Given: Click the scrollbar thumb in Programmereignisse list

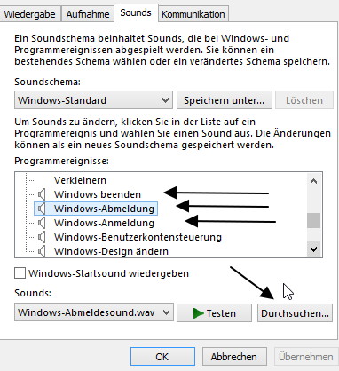Looking at the screenshot, I should point(313,221).
